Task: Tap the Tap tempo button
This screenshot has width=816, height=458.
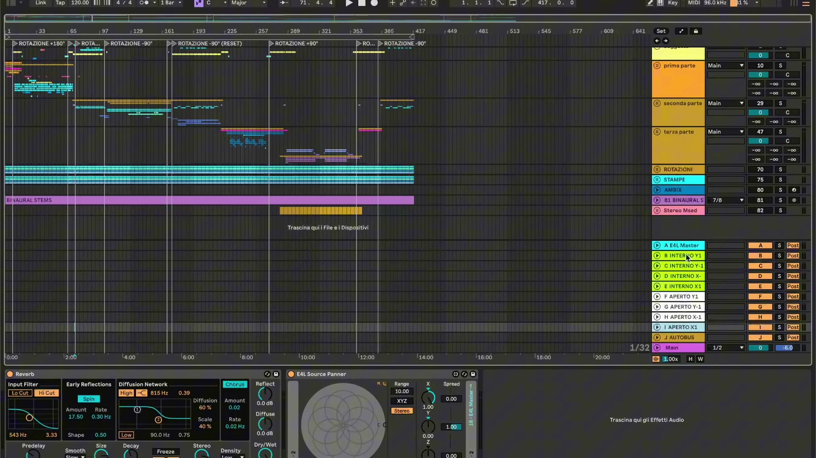Action: [x=60, y=3]
